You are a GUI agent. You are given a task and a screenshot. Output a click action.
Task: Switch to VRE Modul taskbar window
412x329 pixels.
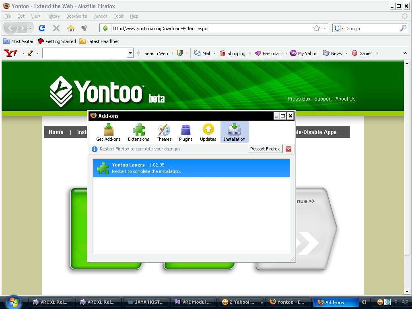click(x=193, y=302)
